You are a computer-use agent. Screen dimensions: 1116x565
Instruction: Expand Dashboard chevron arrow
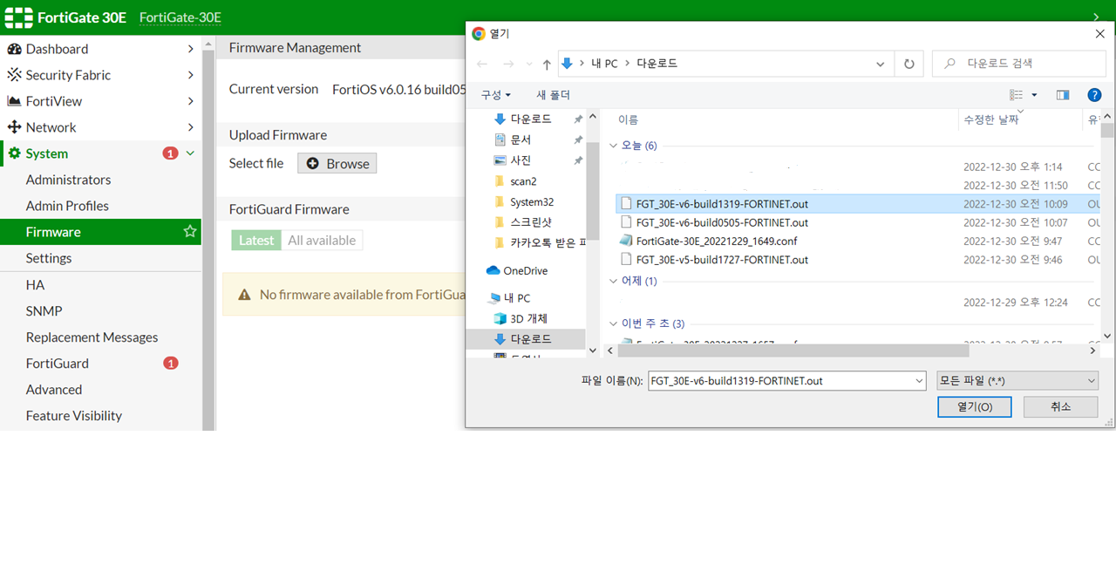pos(190,49)
